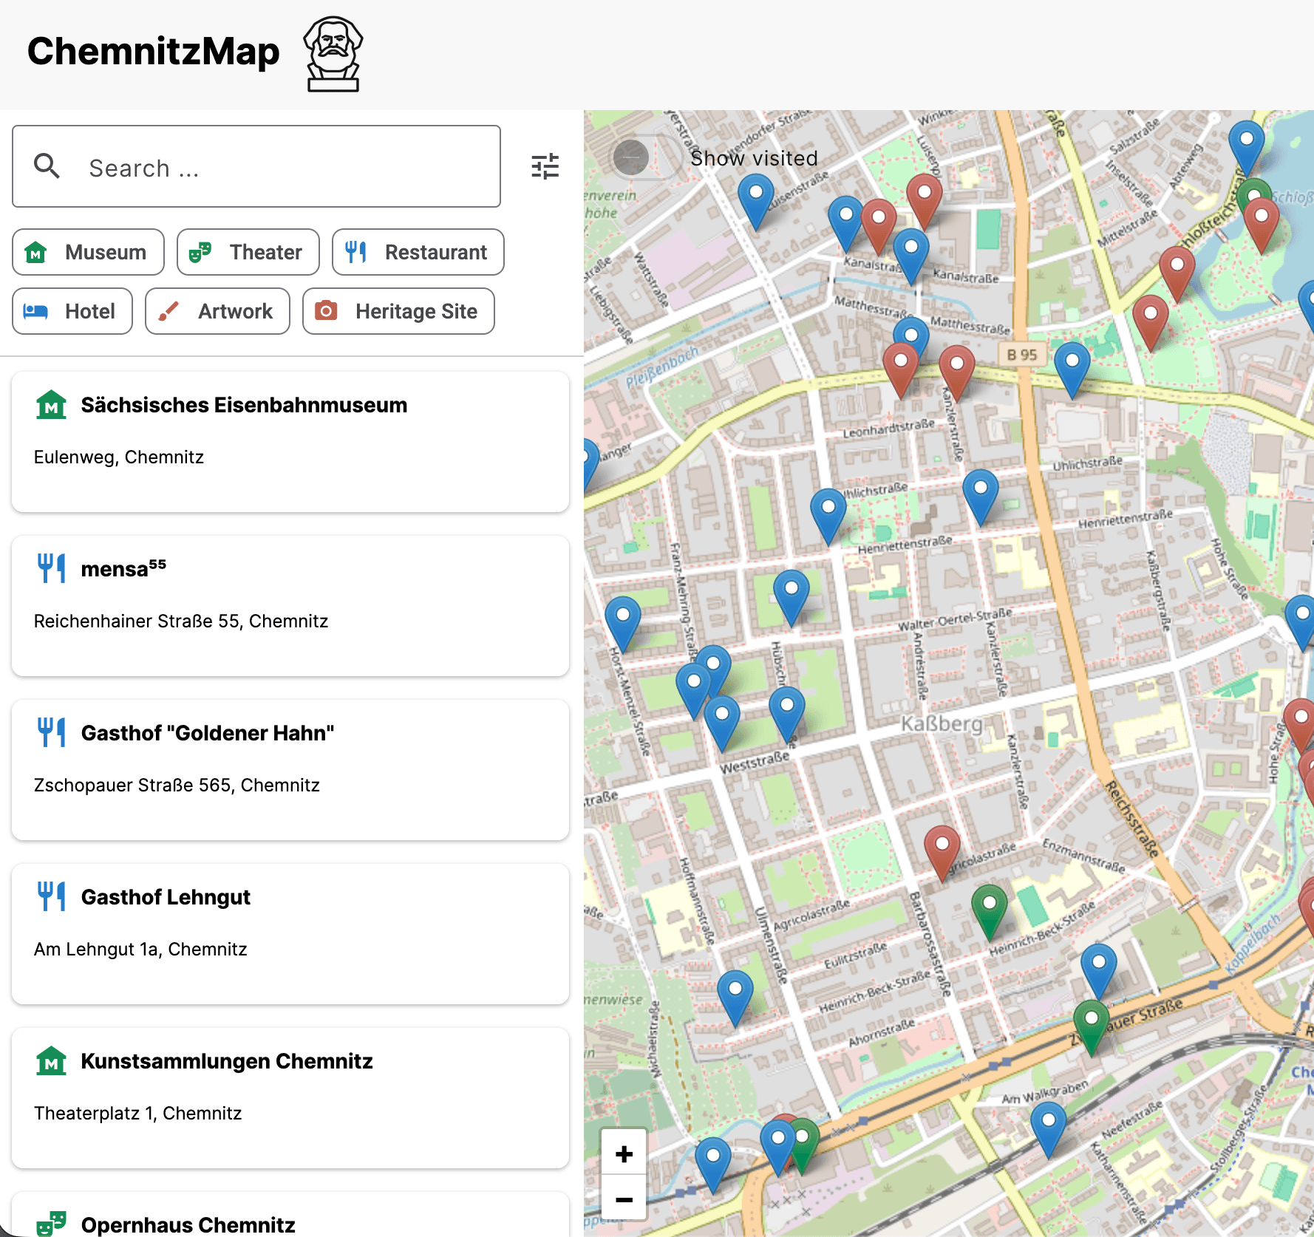Click the camera icon in the Heritage Site filter
Screen dimensions: 1314x1237
click(327, 311)
